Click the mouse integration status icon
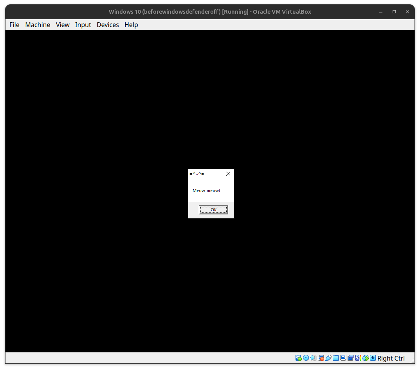The width and height of the screenshot is (420, 370). click(366, 358)
